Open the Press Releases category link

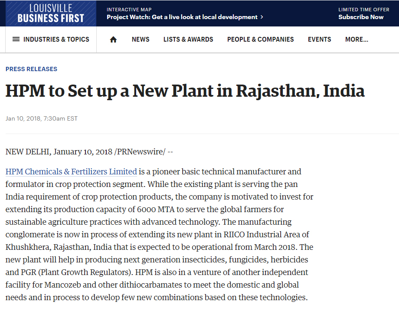pos(31,69)
